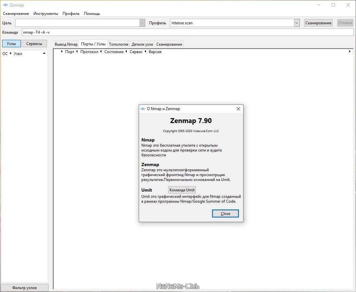Sort by the Порт column header
356x292 pixels.
70,52
